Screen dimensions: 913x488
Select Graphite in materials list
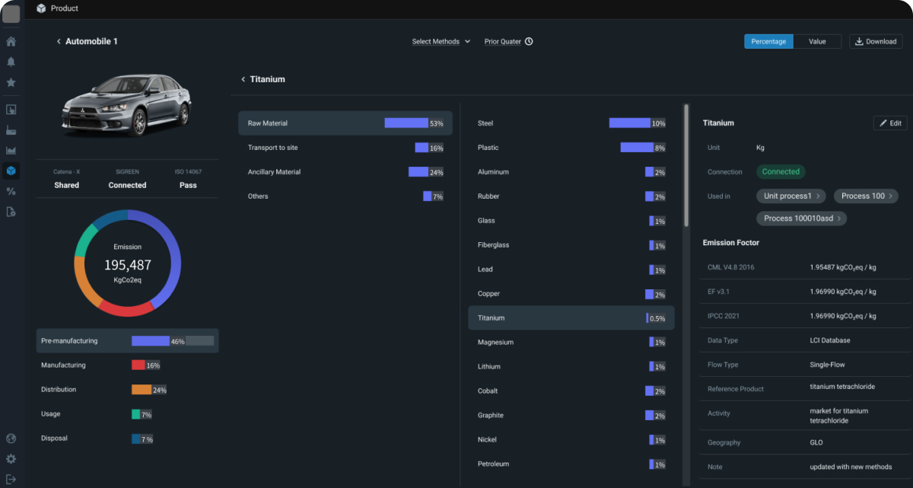coord(571,416)
